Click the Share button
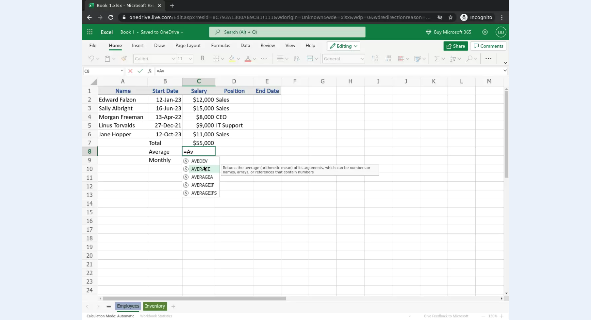The height and width of the screenshot is (320, 591). click(x=455, y=46)
